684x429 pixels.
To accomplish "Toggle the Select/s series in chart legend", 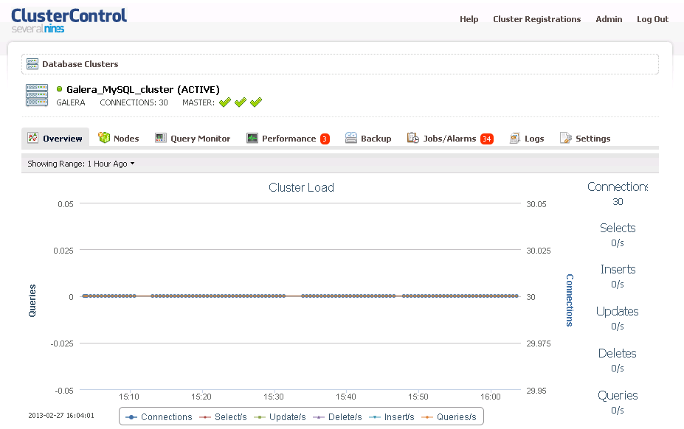I will pos(223,416).
